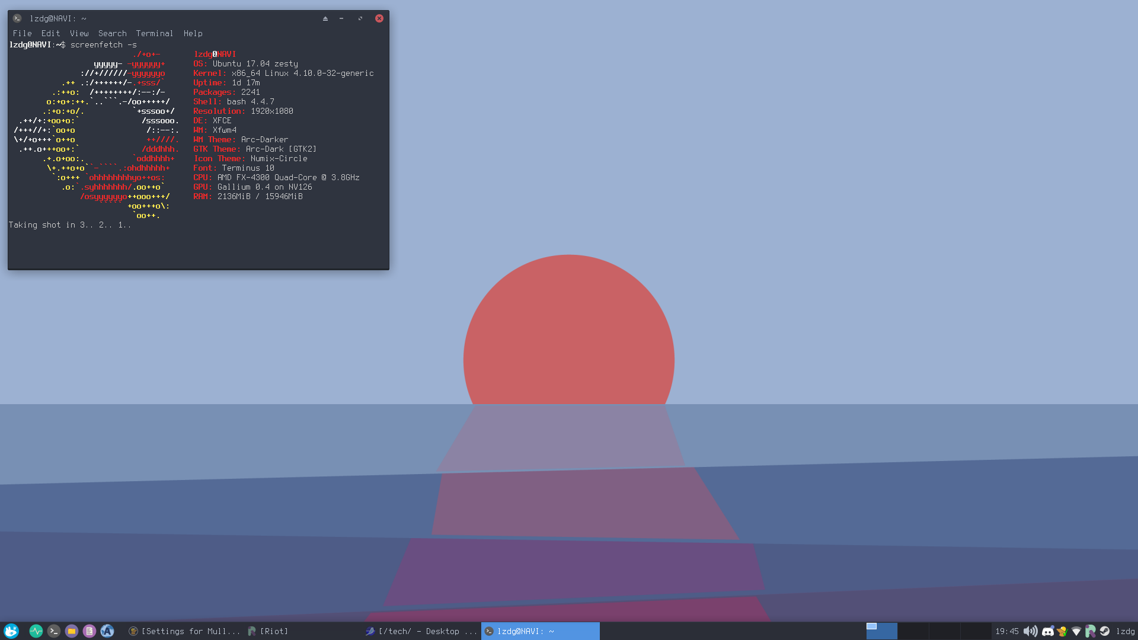Open the Whisker applications menu
The image size is (1138, 640).
coord(11,631)
